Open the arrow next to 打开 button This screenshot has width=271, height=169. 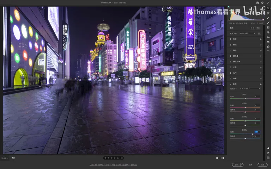tap(242, 165)
